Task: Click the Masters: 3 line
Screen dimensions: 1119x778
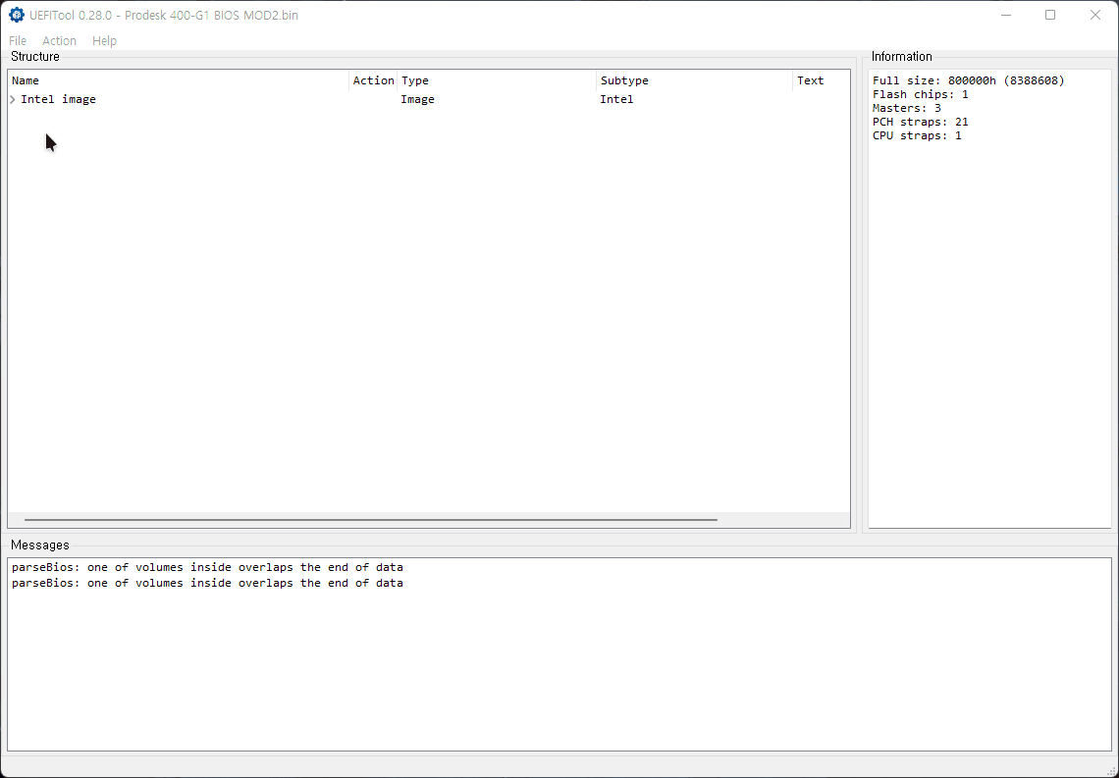Action: pos(907,108)
